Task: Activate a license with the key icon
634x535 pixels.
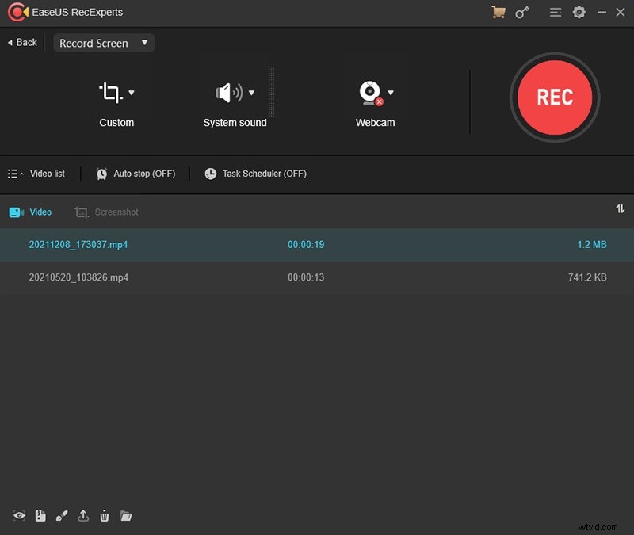Action: point(522,12)
